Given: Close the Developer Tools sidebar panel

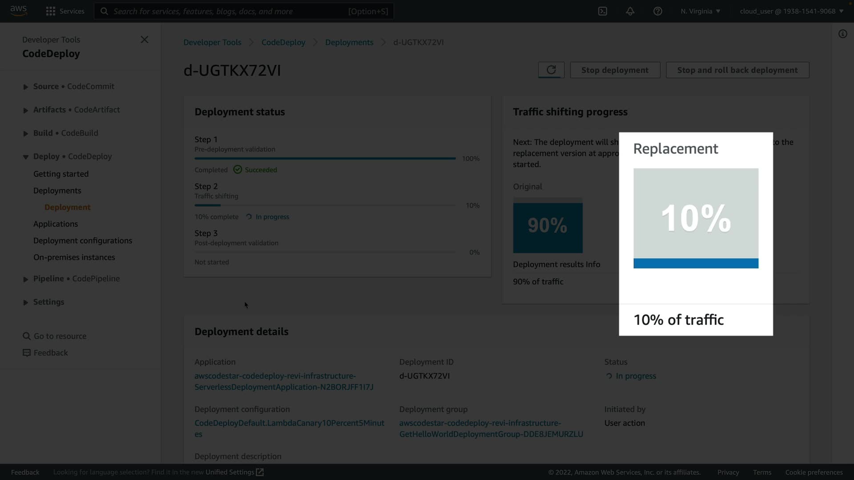Looking at the screenshot, I should 144,40.
